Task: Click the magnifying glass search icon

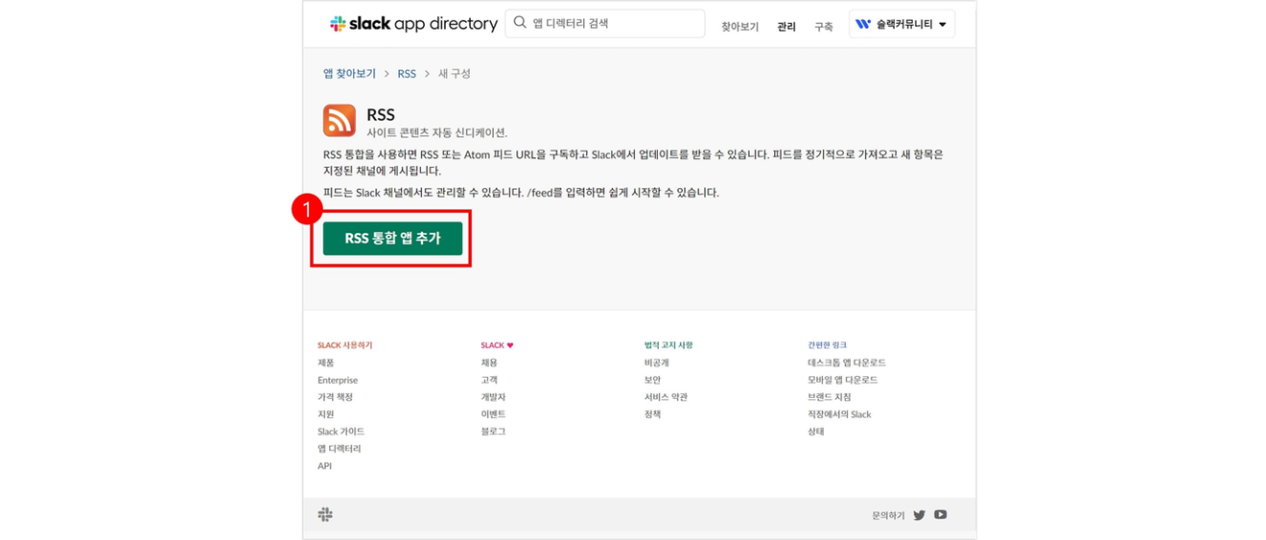Action: [x=520, y=23]
